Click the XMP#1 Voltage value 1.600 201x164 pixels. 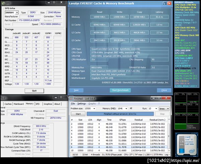[x=48, y=84]
